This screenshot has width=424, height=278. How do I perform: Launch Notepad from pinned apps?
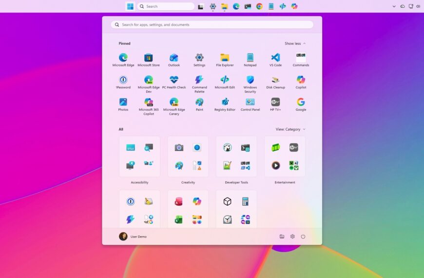(x=250, y=60)
